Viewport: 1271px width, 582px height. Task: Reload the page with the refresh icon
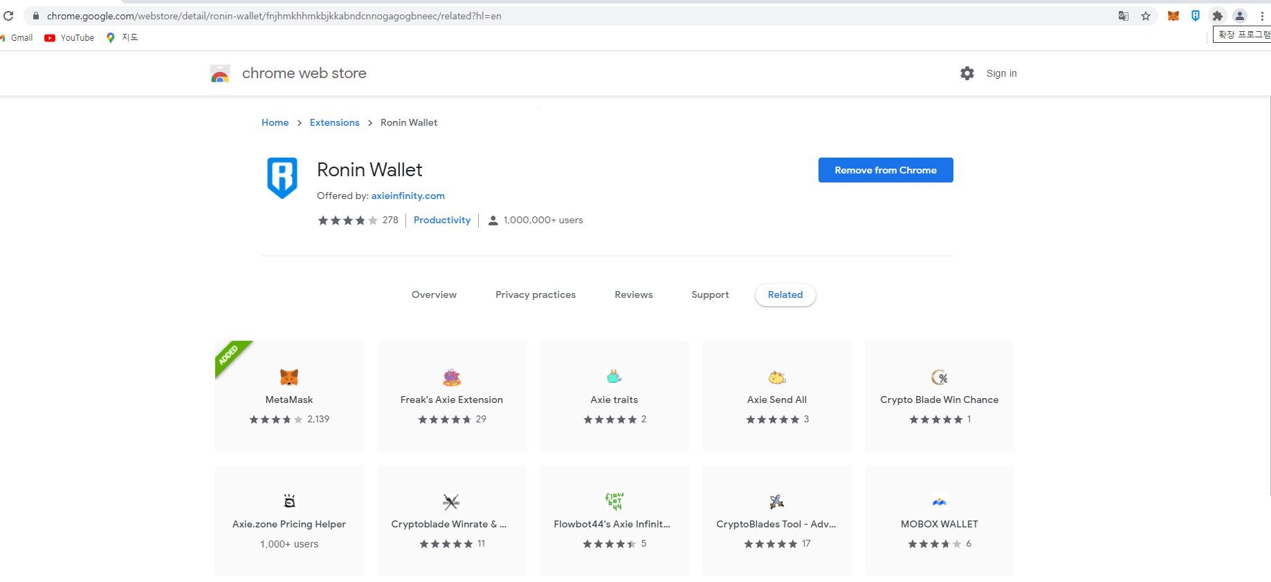(8, 16)
